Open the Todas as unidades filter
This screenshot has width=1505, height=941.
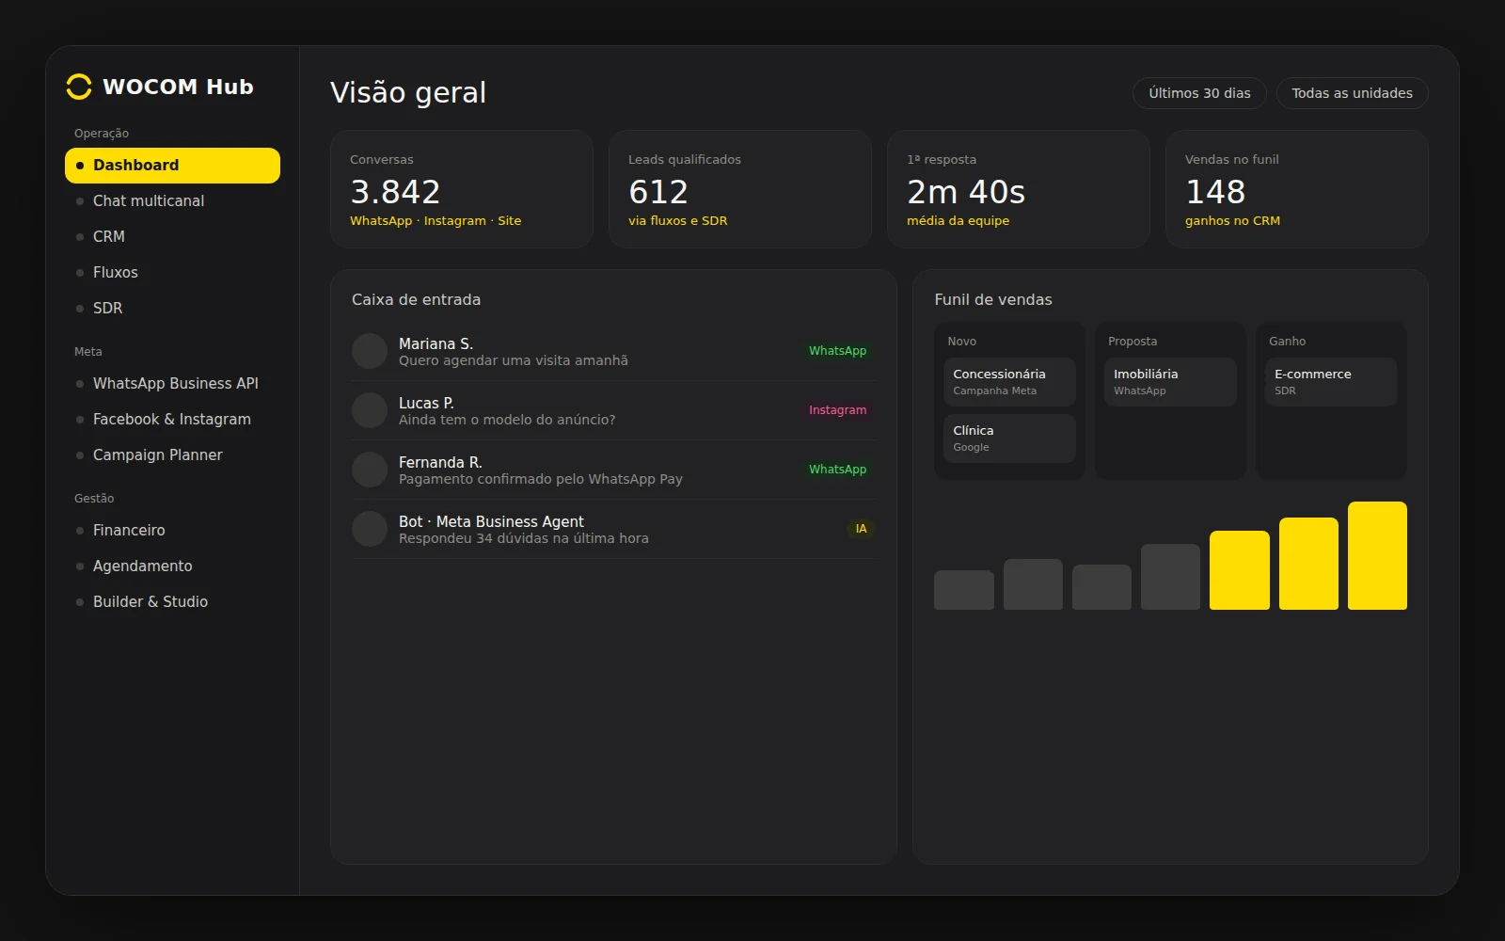point(1352,93)
